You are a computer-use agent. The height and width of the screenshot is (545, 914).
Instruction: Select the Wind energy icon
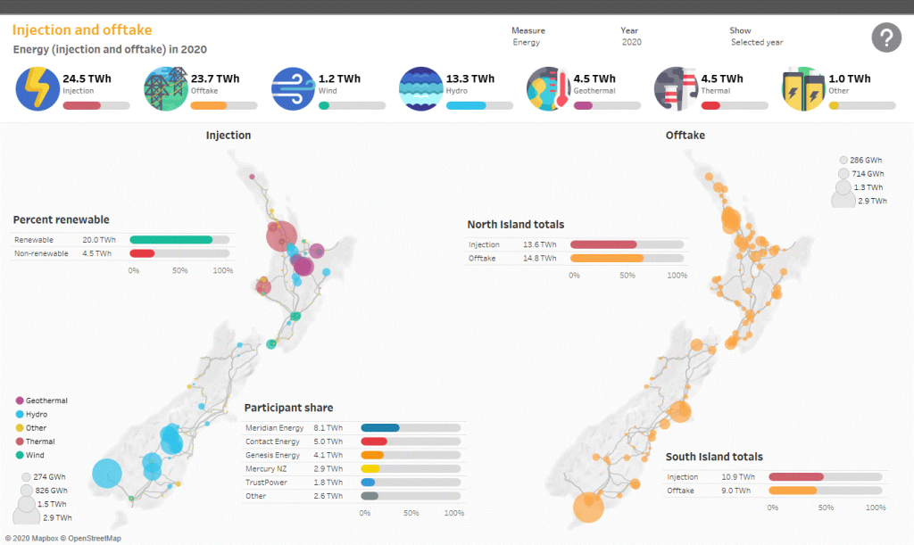point(293,88)
